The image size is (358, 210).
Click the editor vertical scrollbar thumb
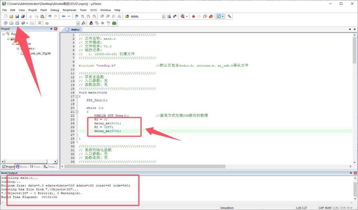354,51
